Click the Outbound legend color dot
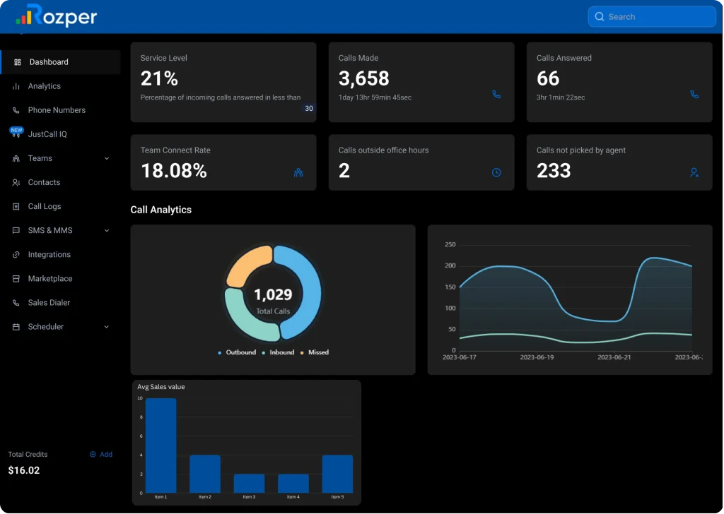Image resolution: width=724 pixels, height=514 pixels. [221, 352]
